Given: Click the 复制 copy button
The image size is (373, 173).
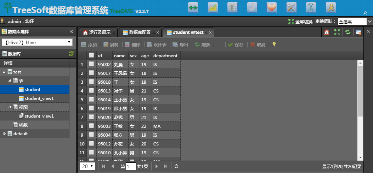Looking at the screenshot, I should (111, 44).
